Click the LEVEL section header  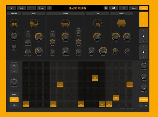121,14
